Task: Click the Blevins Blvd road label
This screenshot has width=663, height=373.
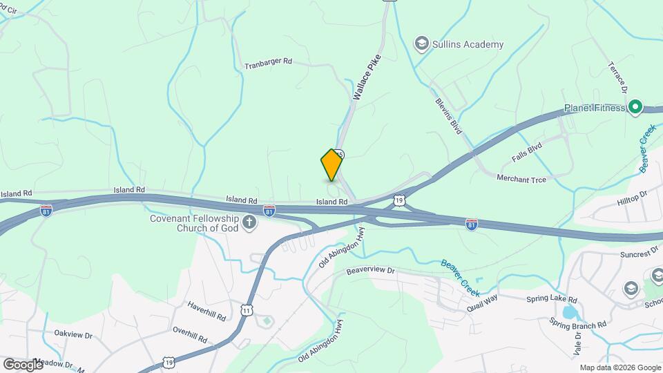Action: [x=449, y=116]
